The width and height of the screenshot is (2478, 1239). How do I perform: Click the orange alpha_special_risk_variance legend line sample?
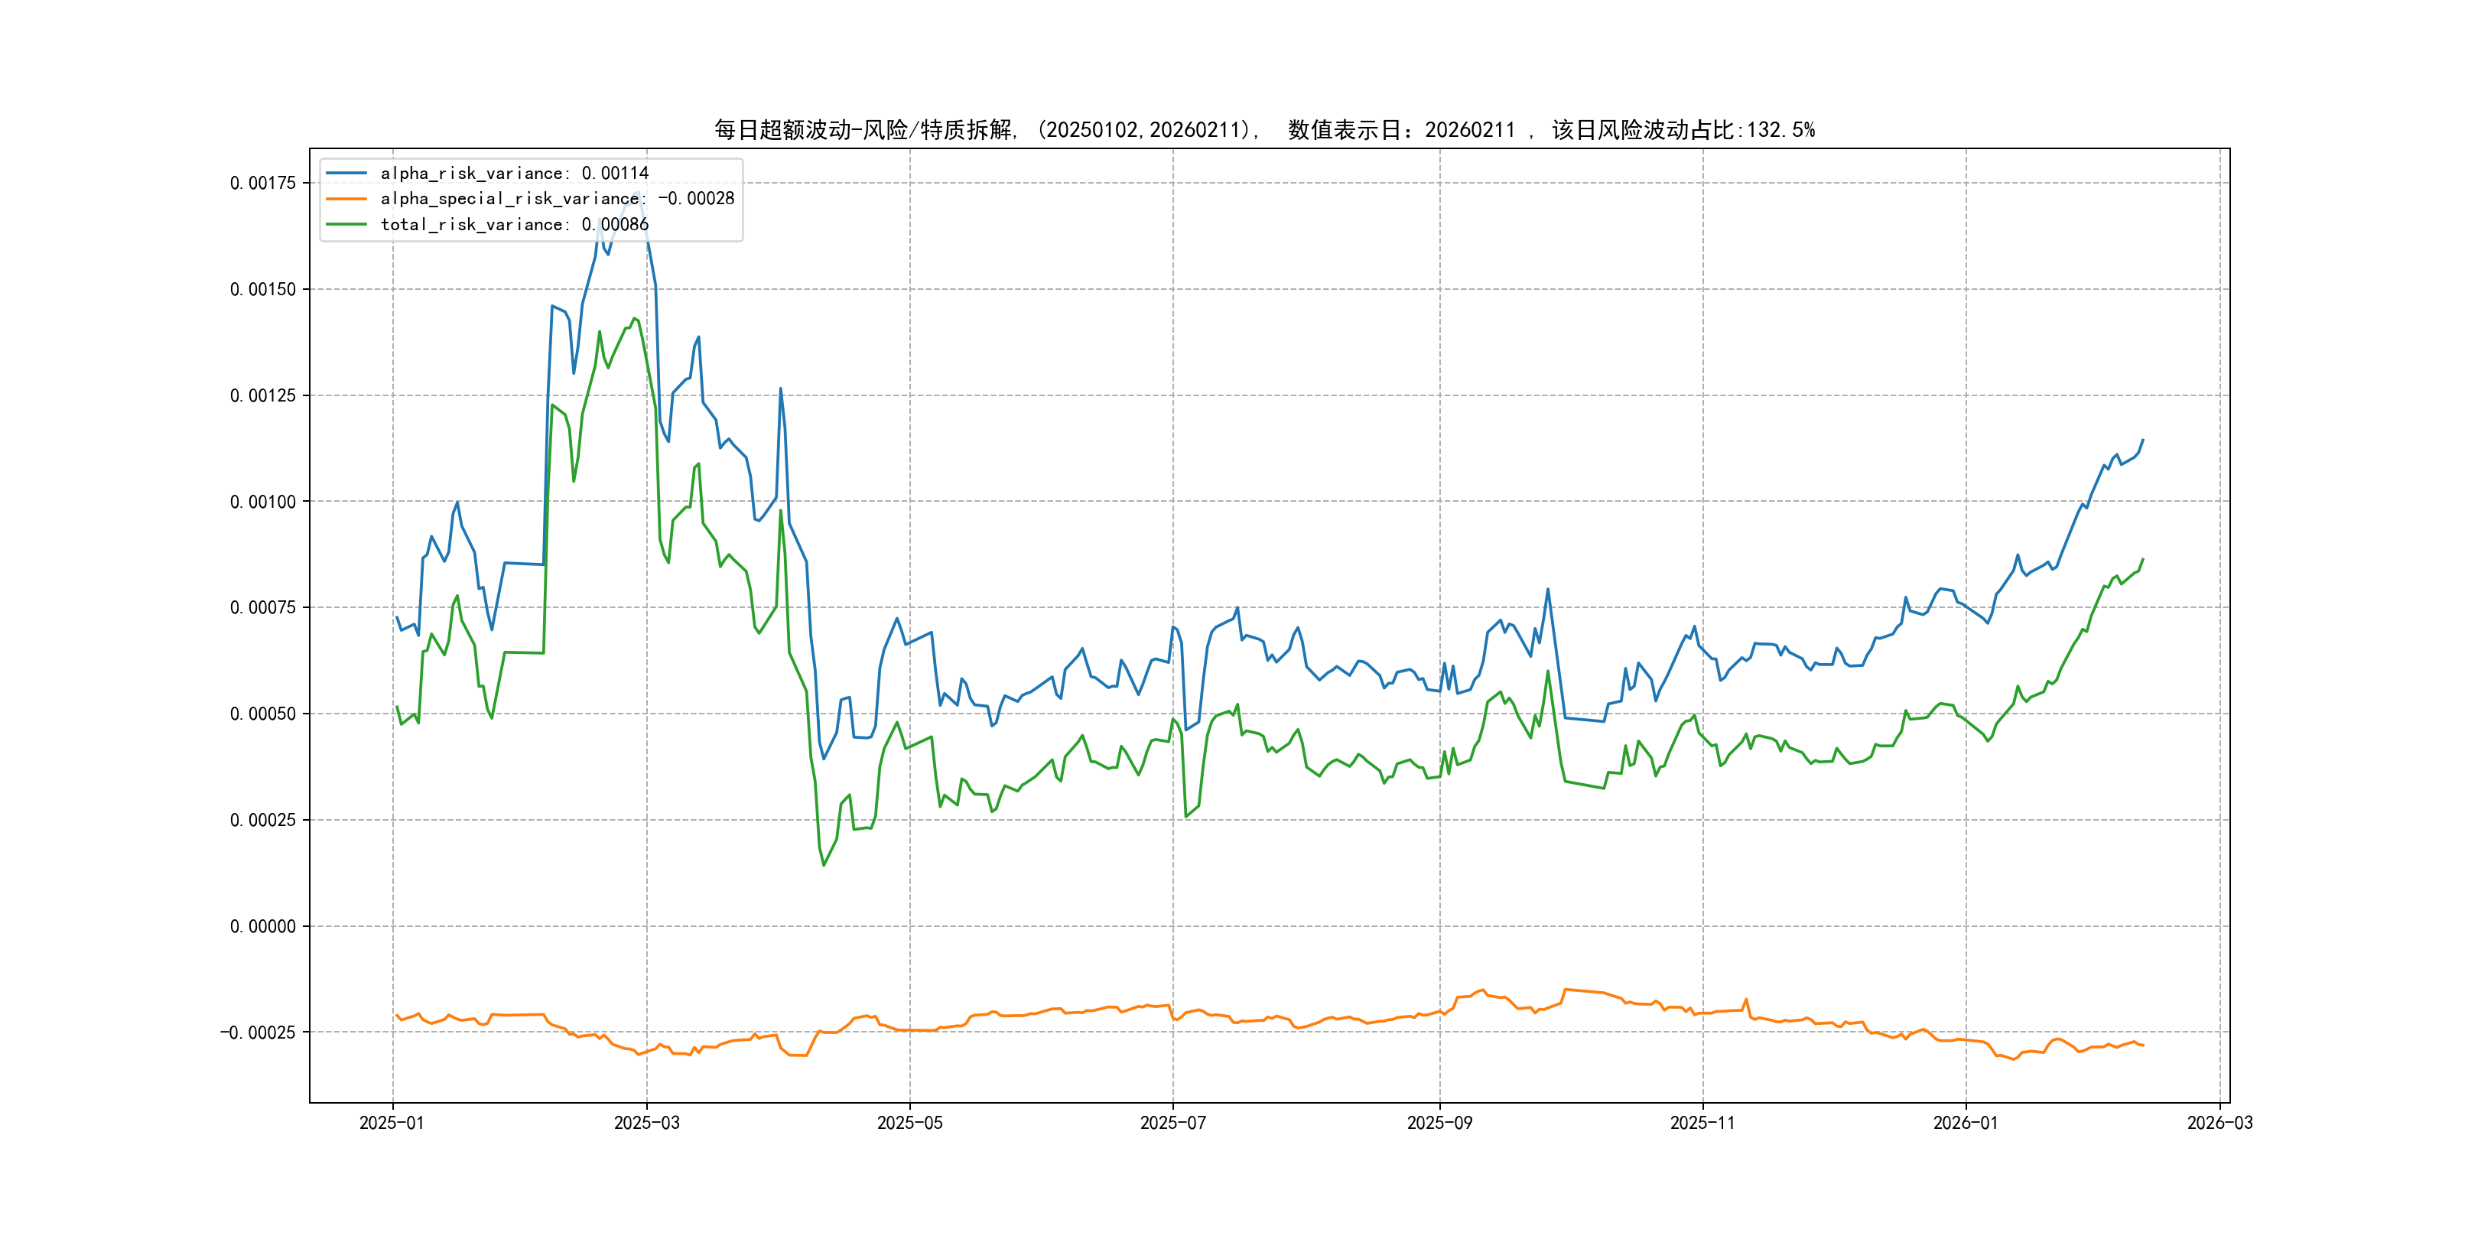click(346, 199)
